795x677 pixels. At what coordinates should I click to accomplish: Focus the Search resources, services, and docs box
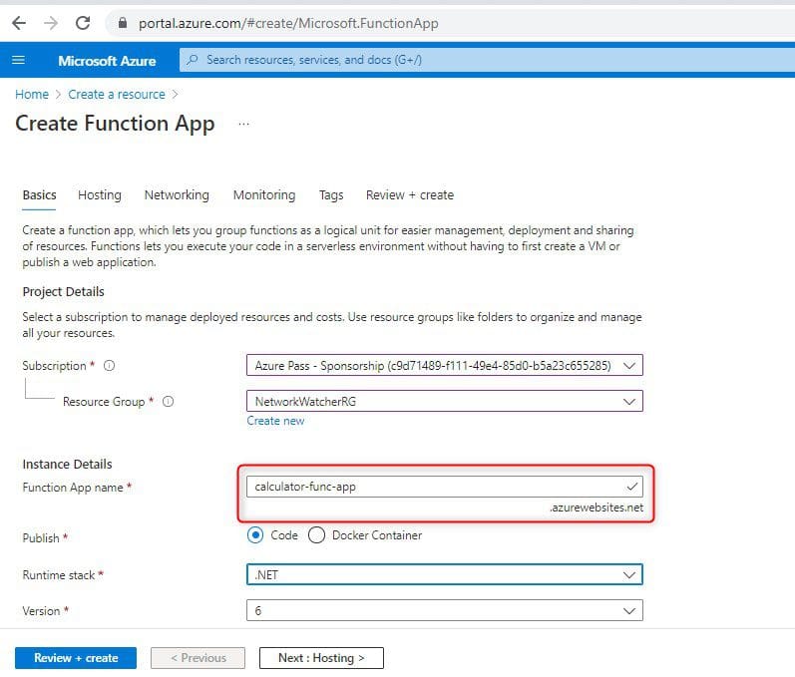(487, 60)
